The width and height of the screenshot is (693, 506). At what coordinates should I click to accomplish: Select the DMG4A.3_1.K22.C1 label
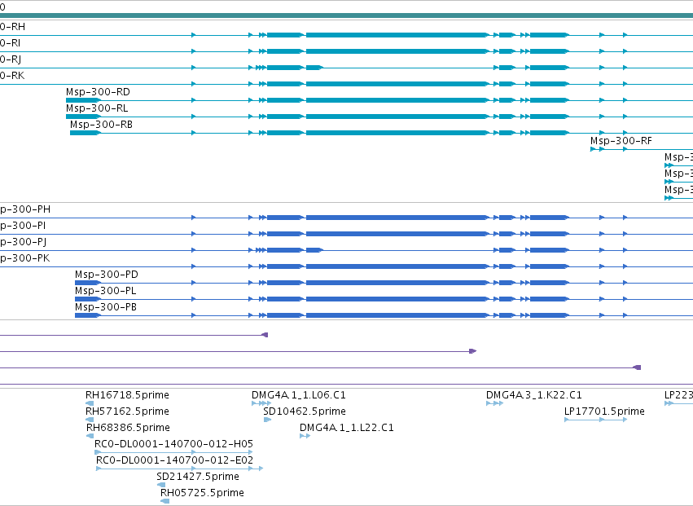[534, 395]
